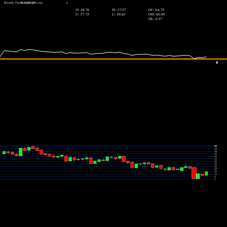Click the largest red candlestick near the chart's right end
Image resolution: width=227 pixels, height=227 pixels.
tap(194, 173)
